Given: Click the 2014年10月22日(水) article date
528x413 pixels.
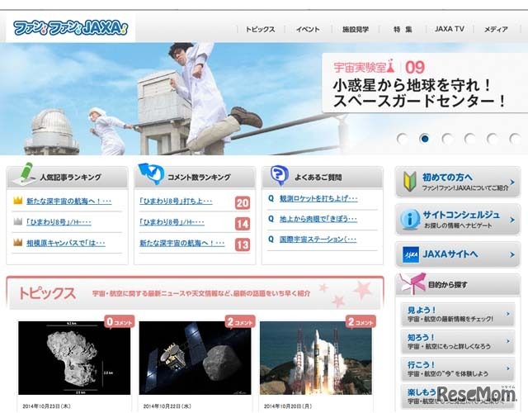Looking at the screenshot, I should pyautogui.click(x=167, y=406).
